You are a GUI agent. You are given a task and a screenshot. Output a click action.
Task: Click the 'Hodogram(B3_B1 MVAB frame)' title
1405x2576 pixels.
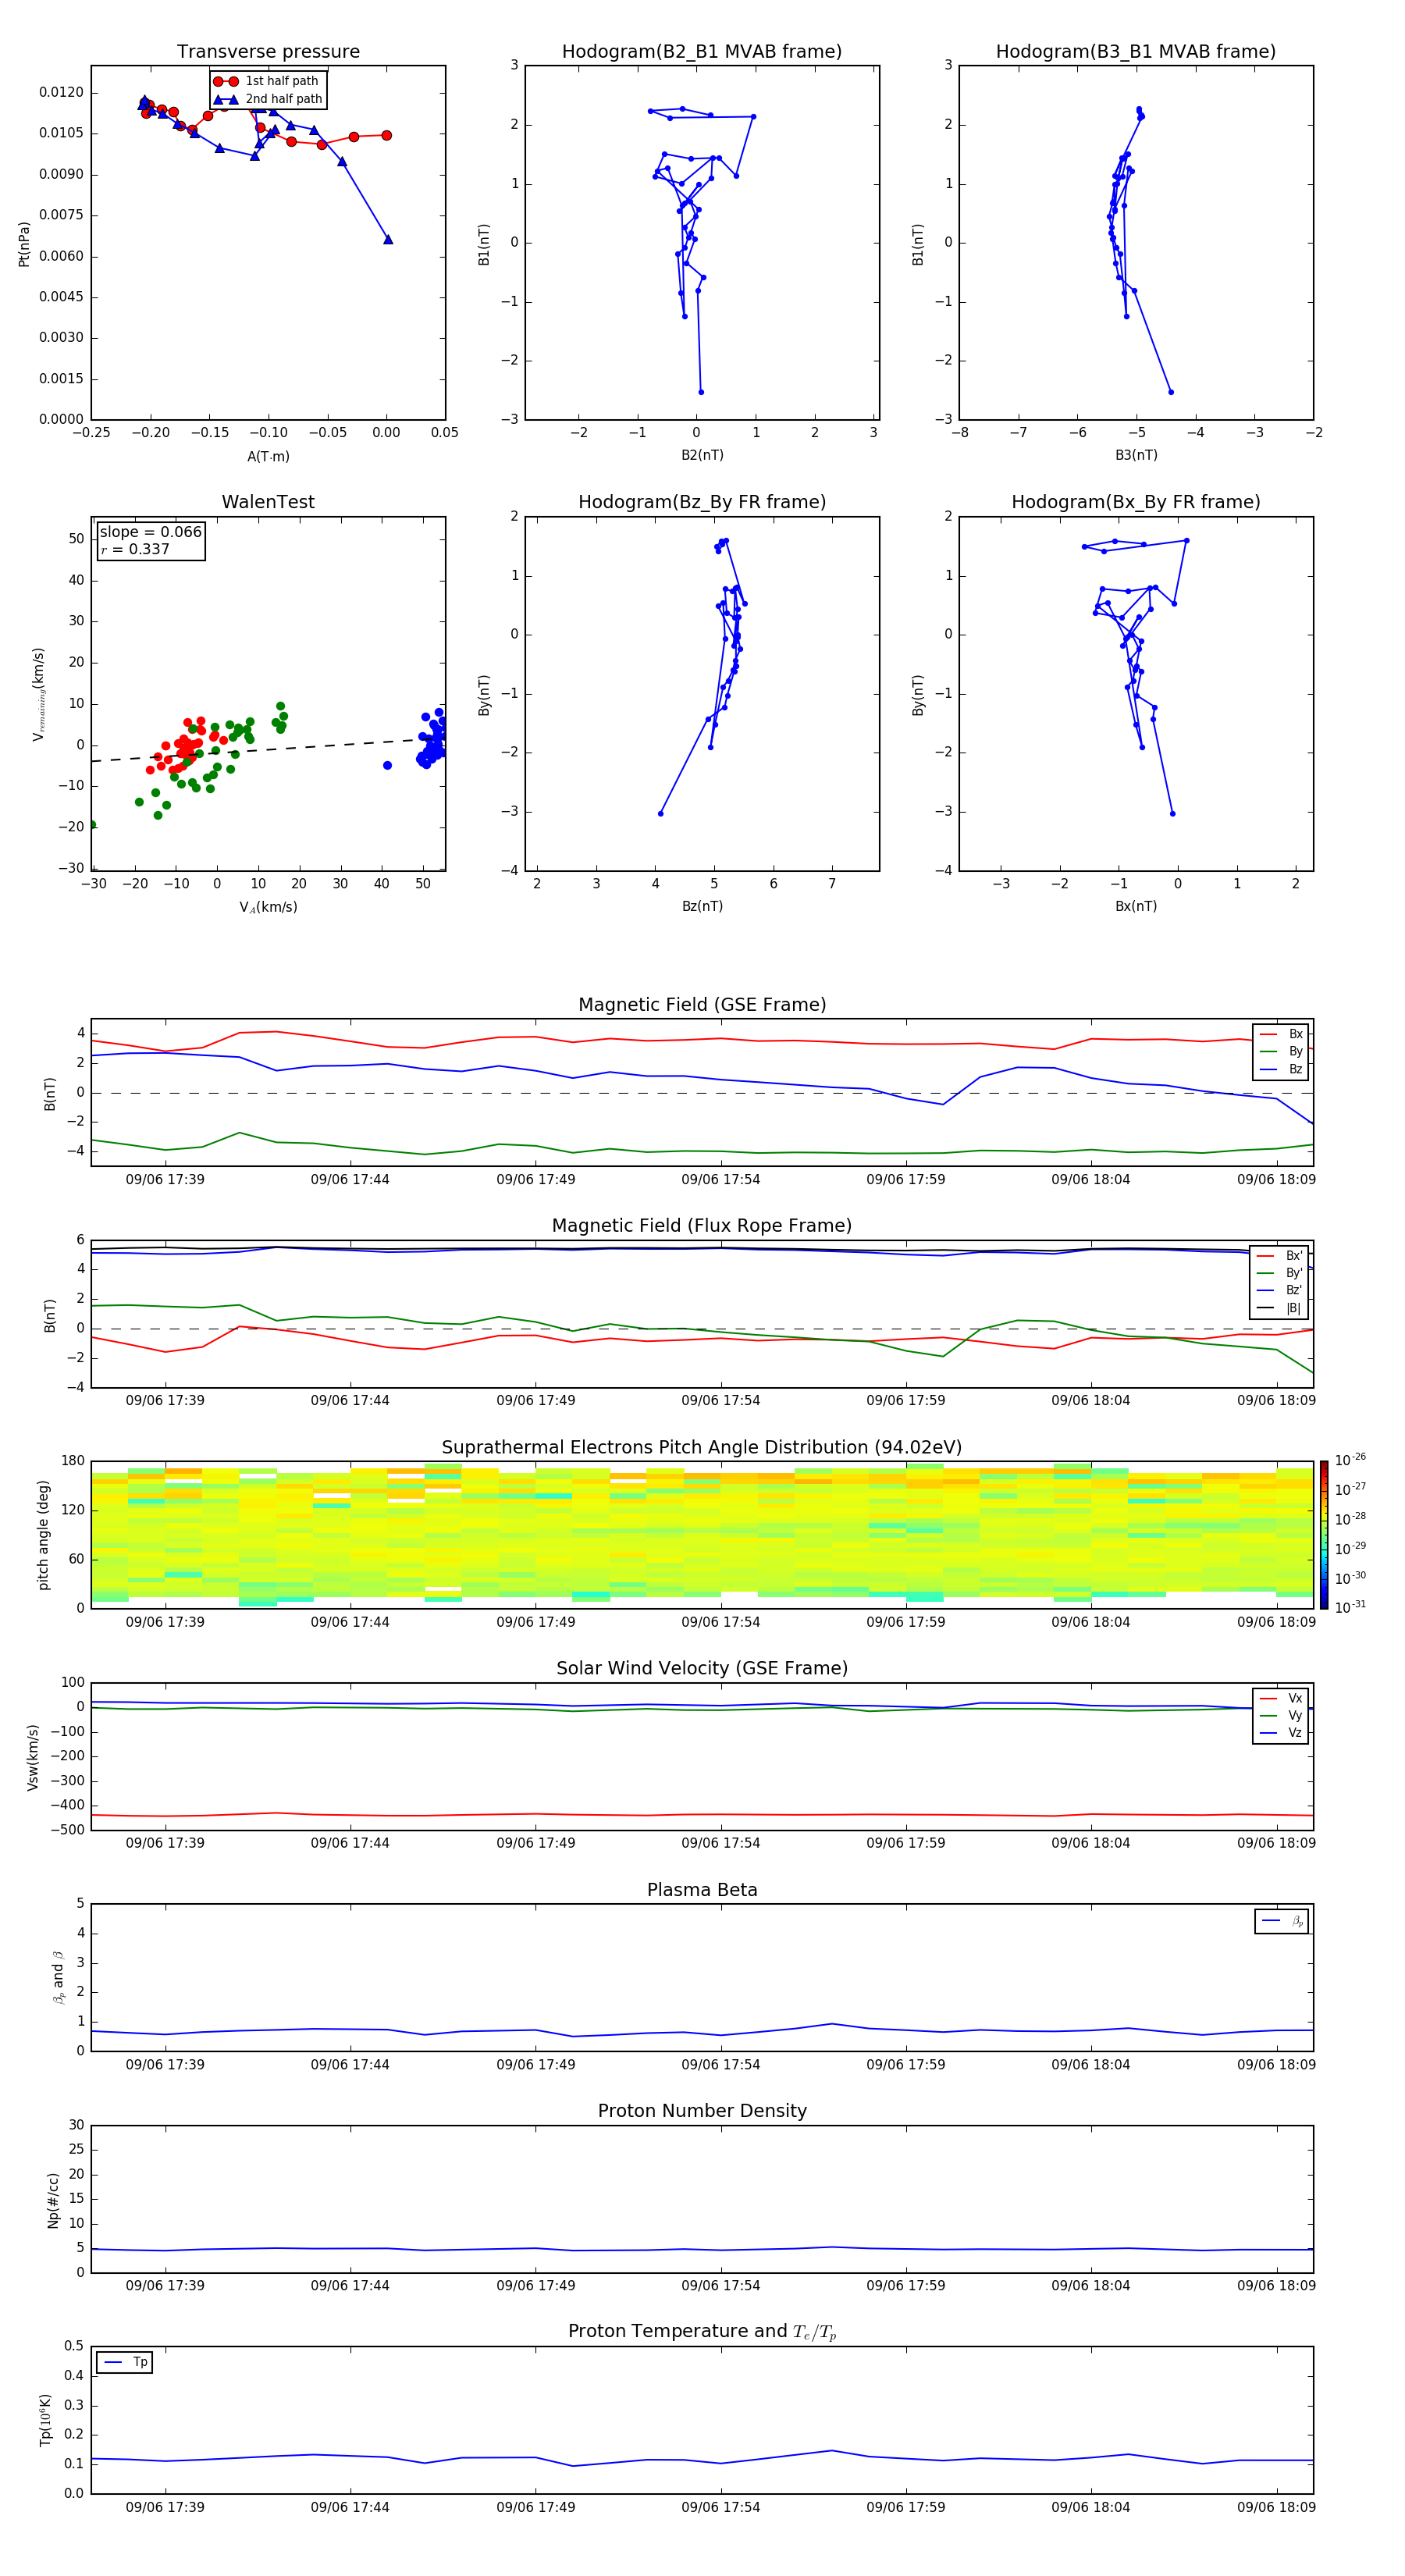(1136, 52)
